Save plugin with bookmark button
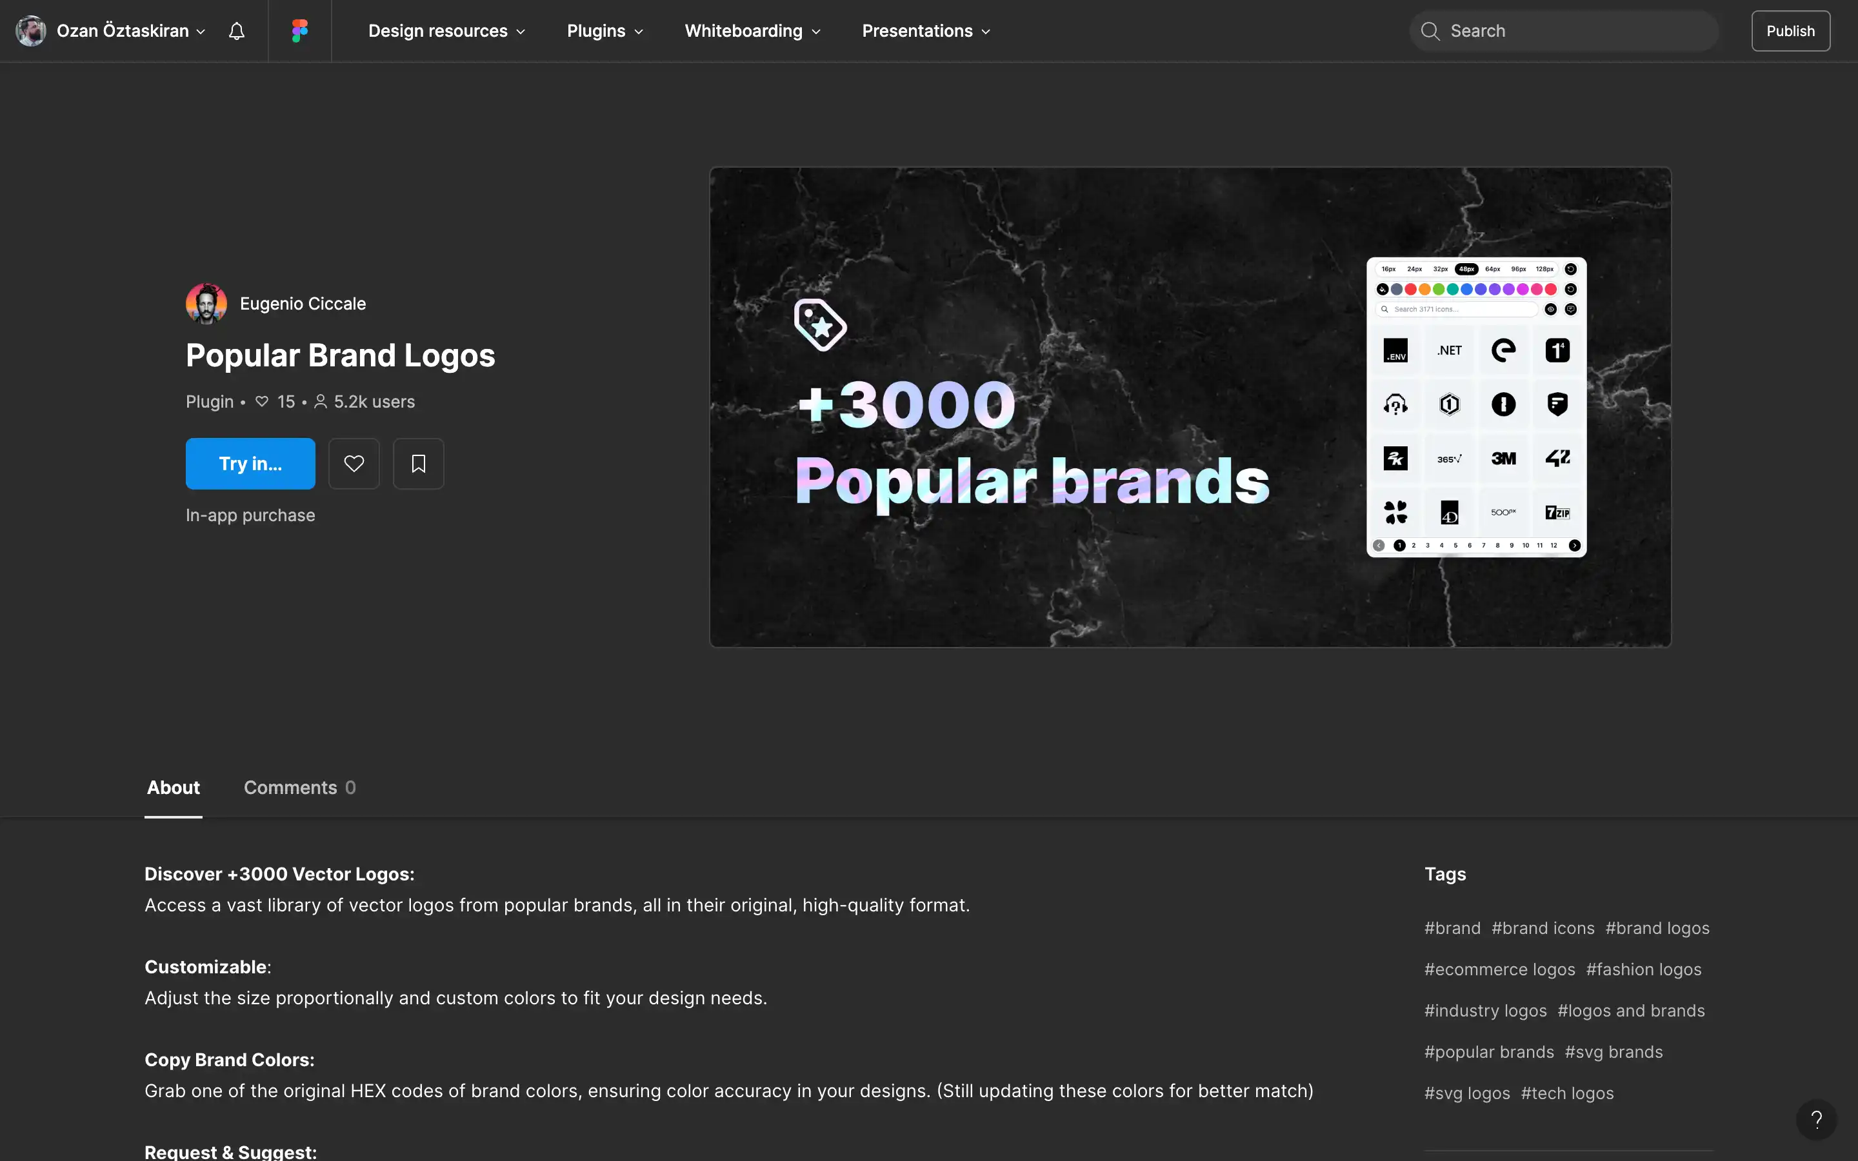Viewport: 1858px width, 1161px height. click(419, 464)
